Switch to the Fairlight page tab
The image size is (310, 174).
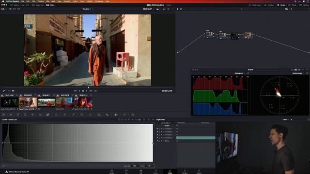coord(185,172)
